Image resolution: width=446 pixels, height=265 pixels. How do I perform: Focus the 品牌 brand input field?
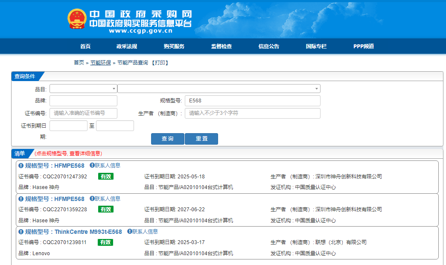pos(83,101)
